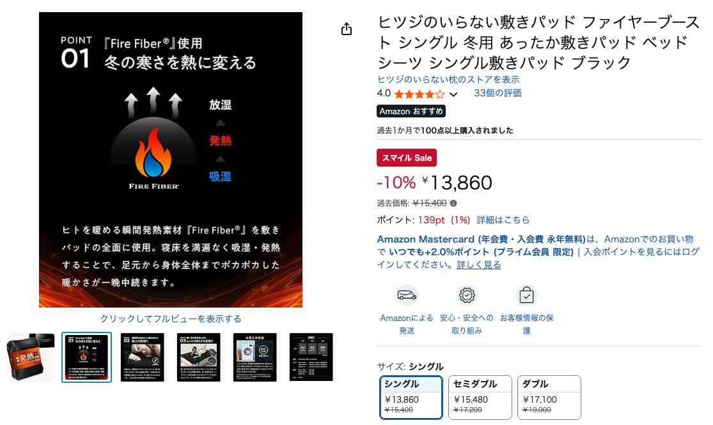Click 詳しく見る Mastercard link
The image size is (713, 425).
coord(479,264)
